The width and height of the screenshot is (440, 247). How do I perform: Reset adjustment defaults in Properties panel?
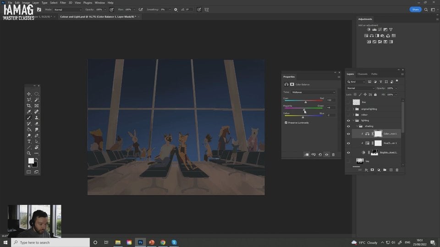pos(320,155)
